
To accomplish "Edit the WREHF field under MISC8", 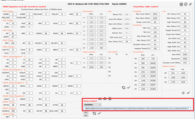I will (29, 99).
